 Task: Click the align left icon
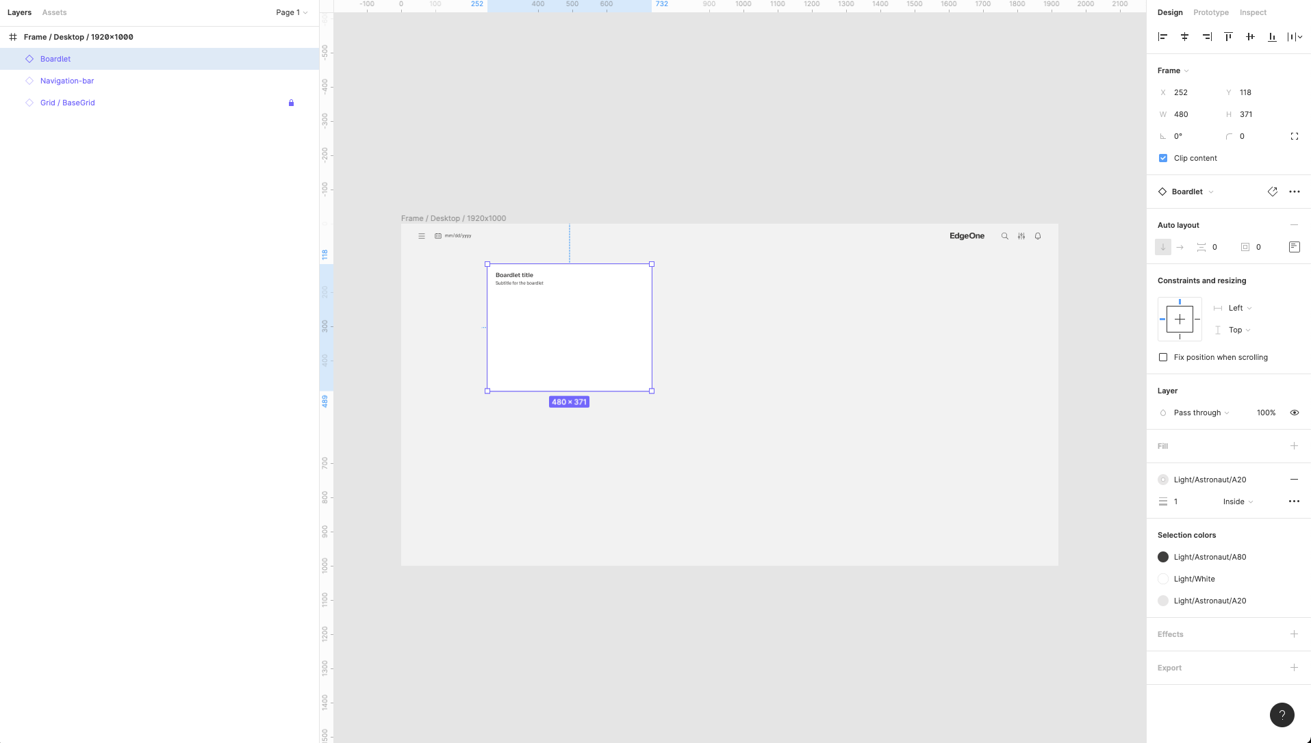(x=1162, y=37)
